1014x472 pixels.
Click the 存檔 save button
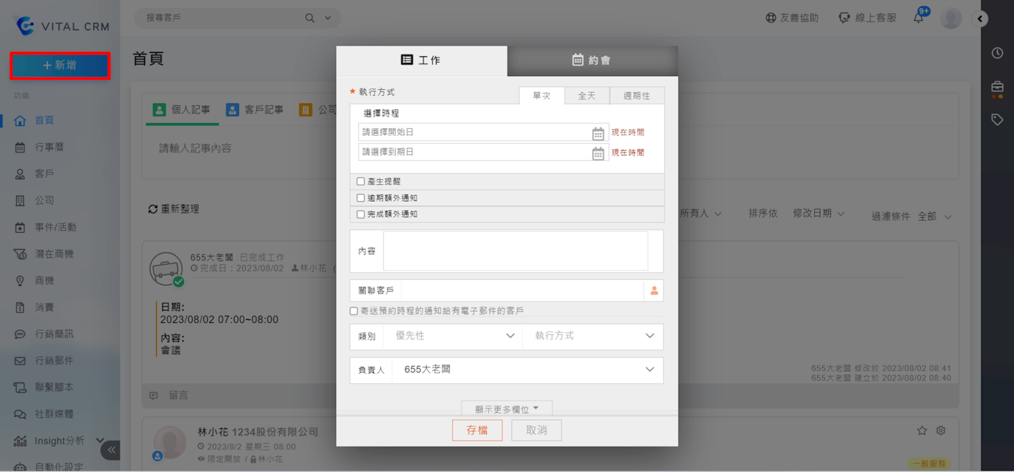pyautogui.click(x=477, y=430)
